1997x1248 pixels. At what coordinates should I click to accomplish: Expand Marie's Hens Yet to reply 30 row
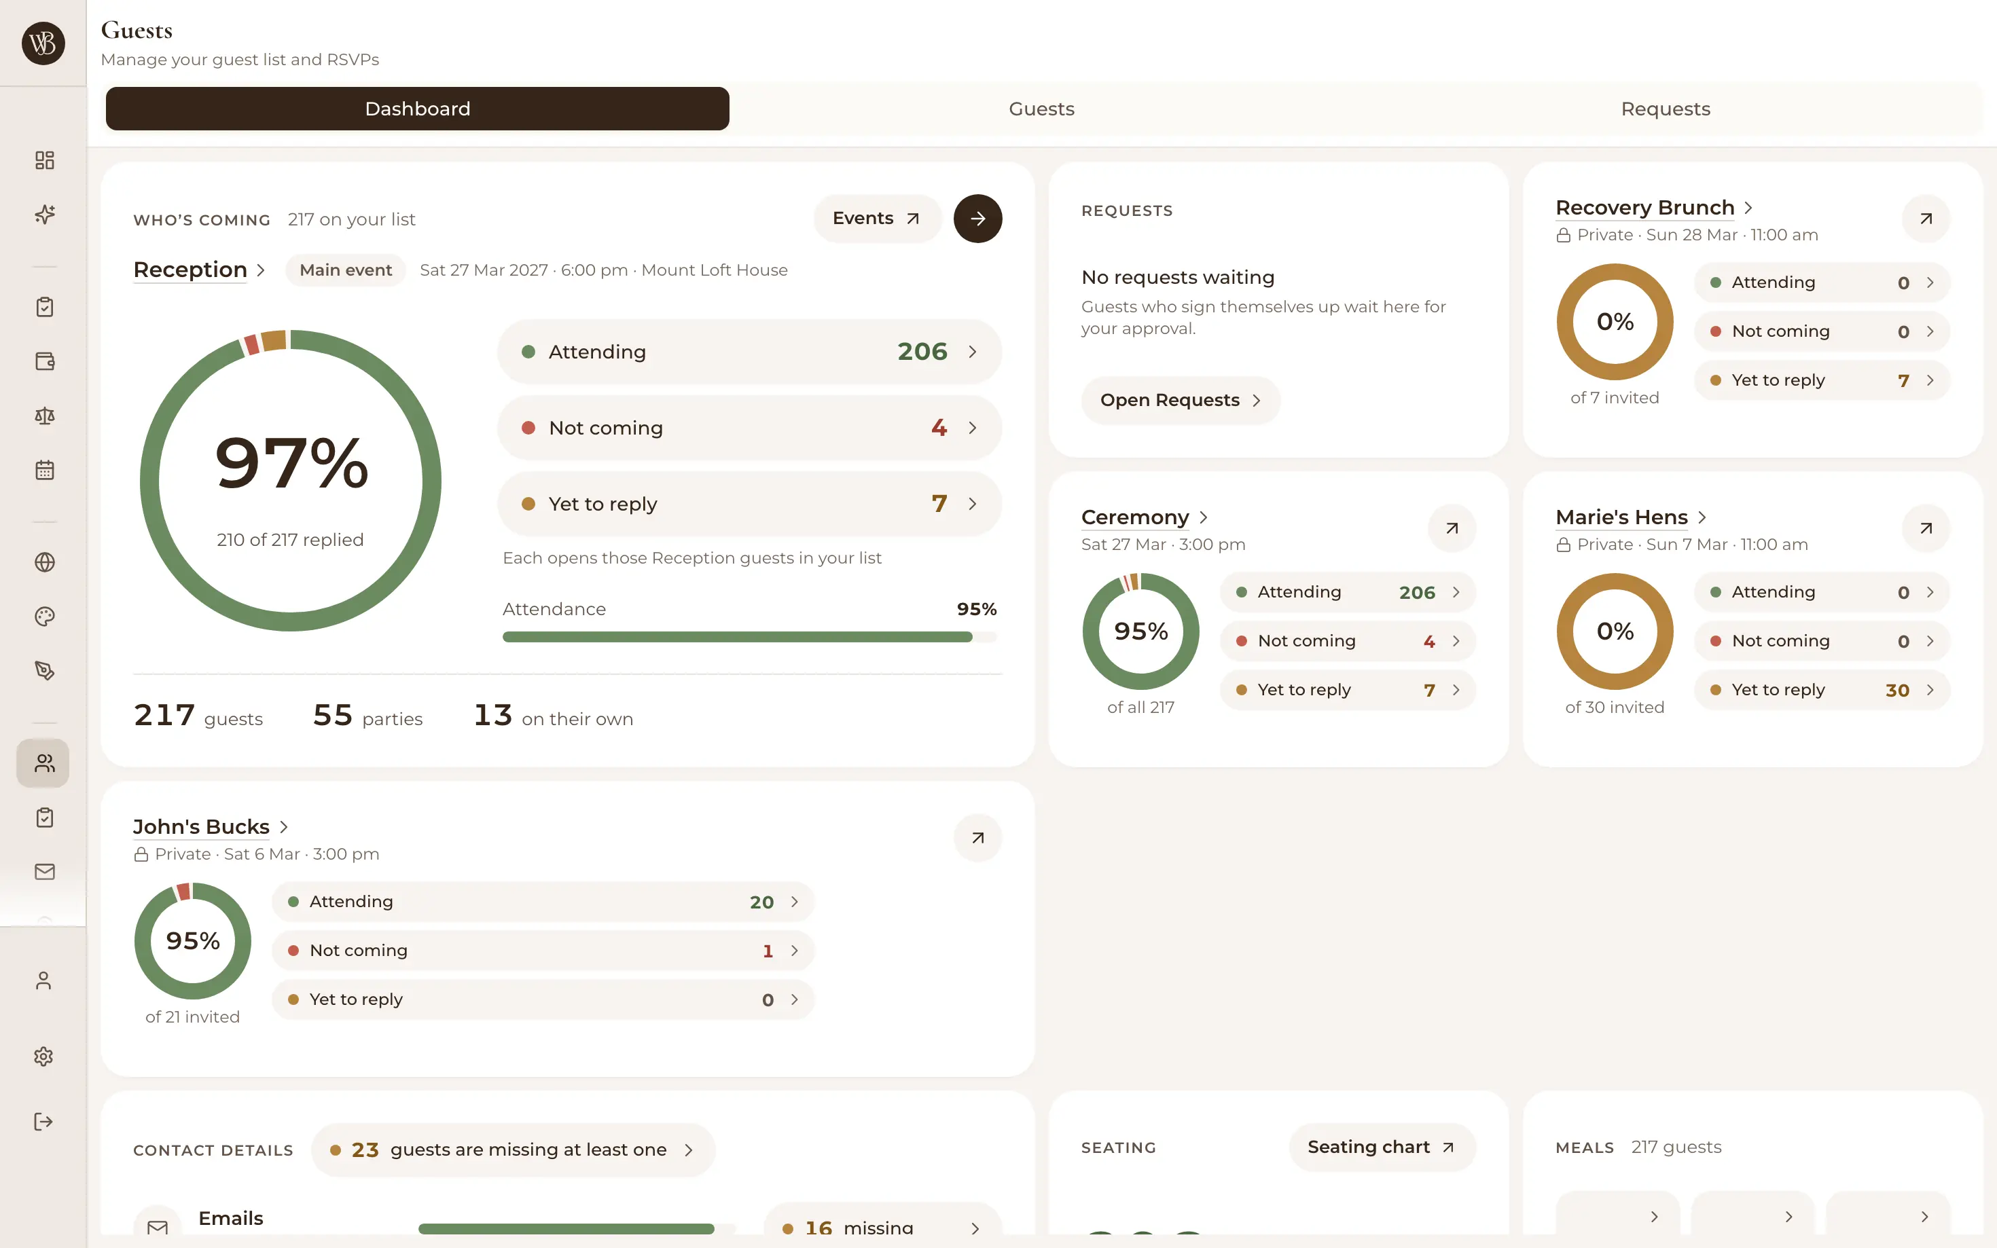coord(1822,690)
